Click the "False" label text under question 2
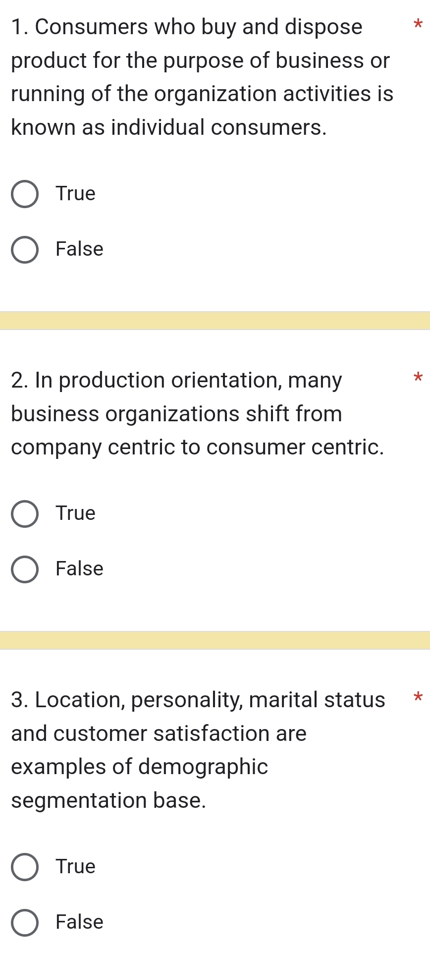The image size is (430, 958). click(x=79, y=568)
